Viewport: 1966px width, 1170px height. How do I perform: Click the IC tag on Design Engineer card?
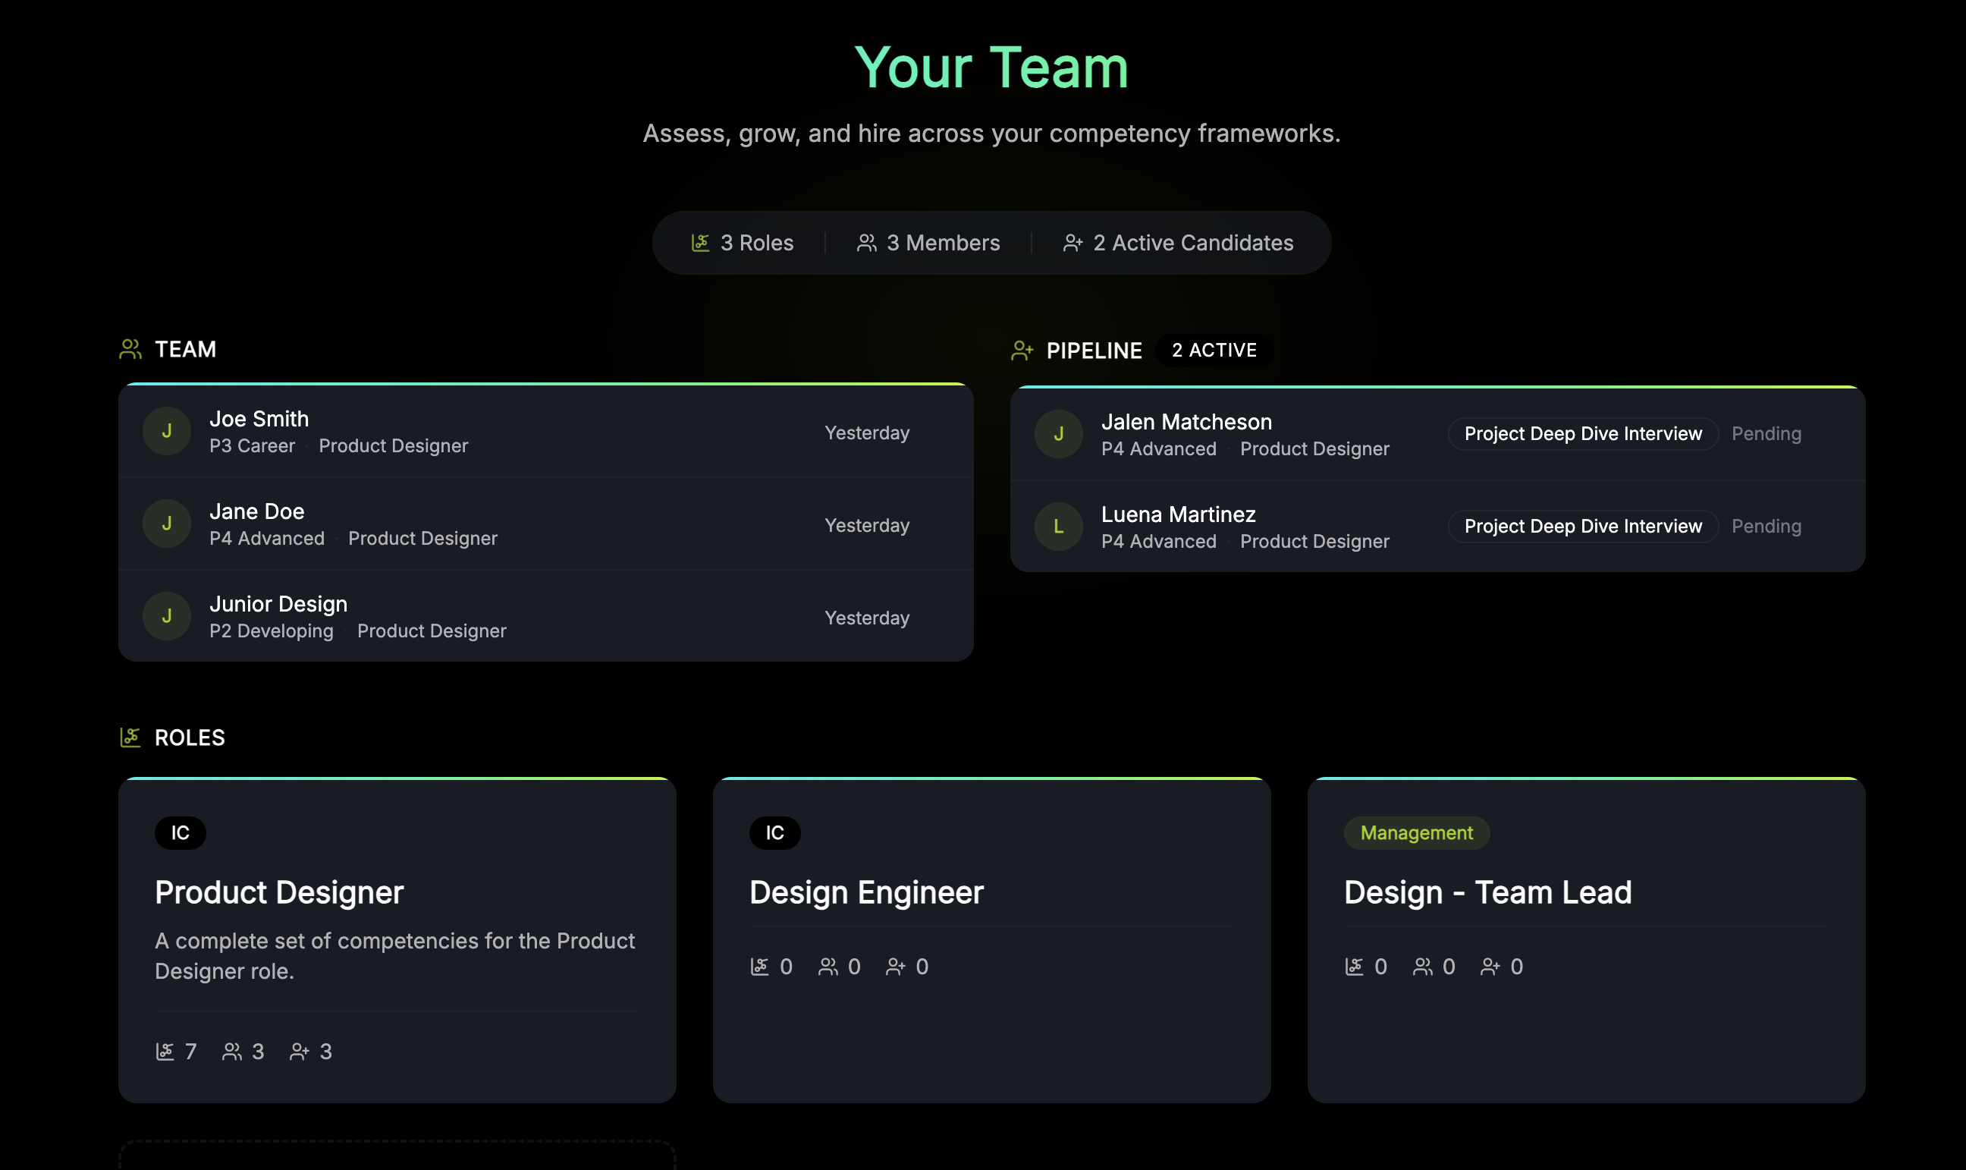(774, 832)
